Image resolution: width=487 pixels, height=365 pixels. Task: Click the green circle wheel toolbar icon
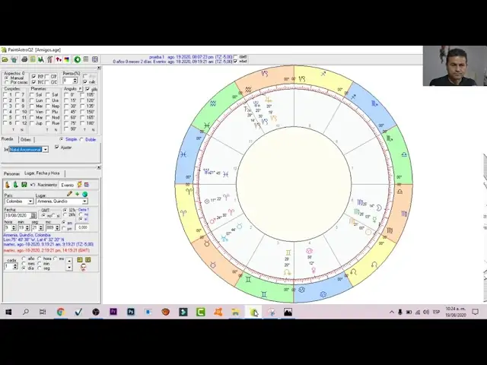[78, 59]
